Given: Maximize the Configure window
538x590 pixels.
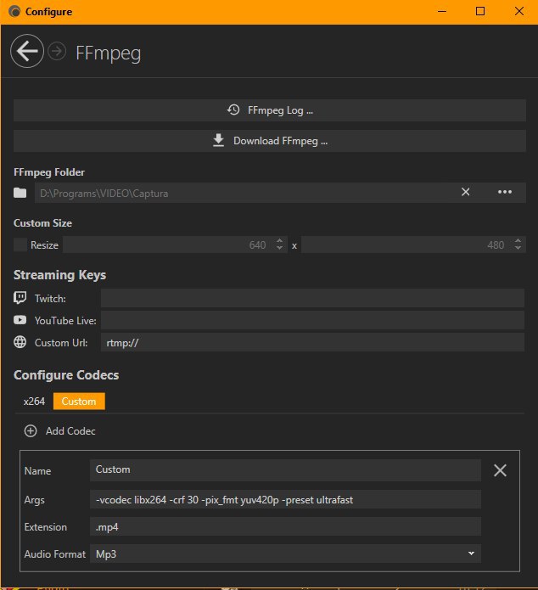Looking at the screenshot, I should coord(480,12).
